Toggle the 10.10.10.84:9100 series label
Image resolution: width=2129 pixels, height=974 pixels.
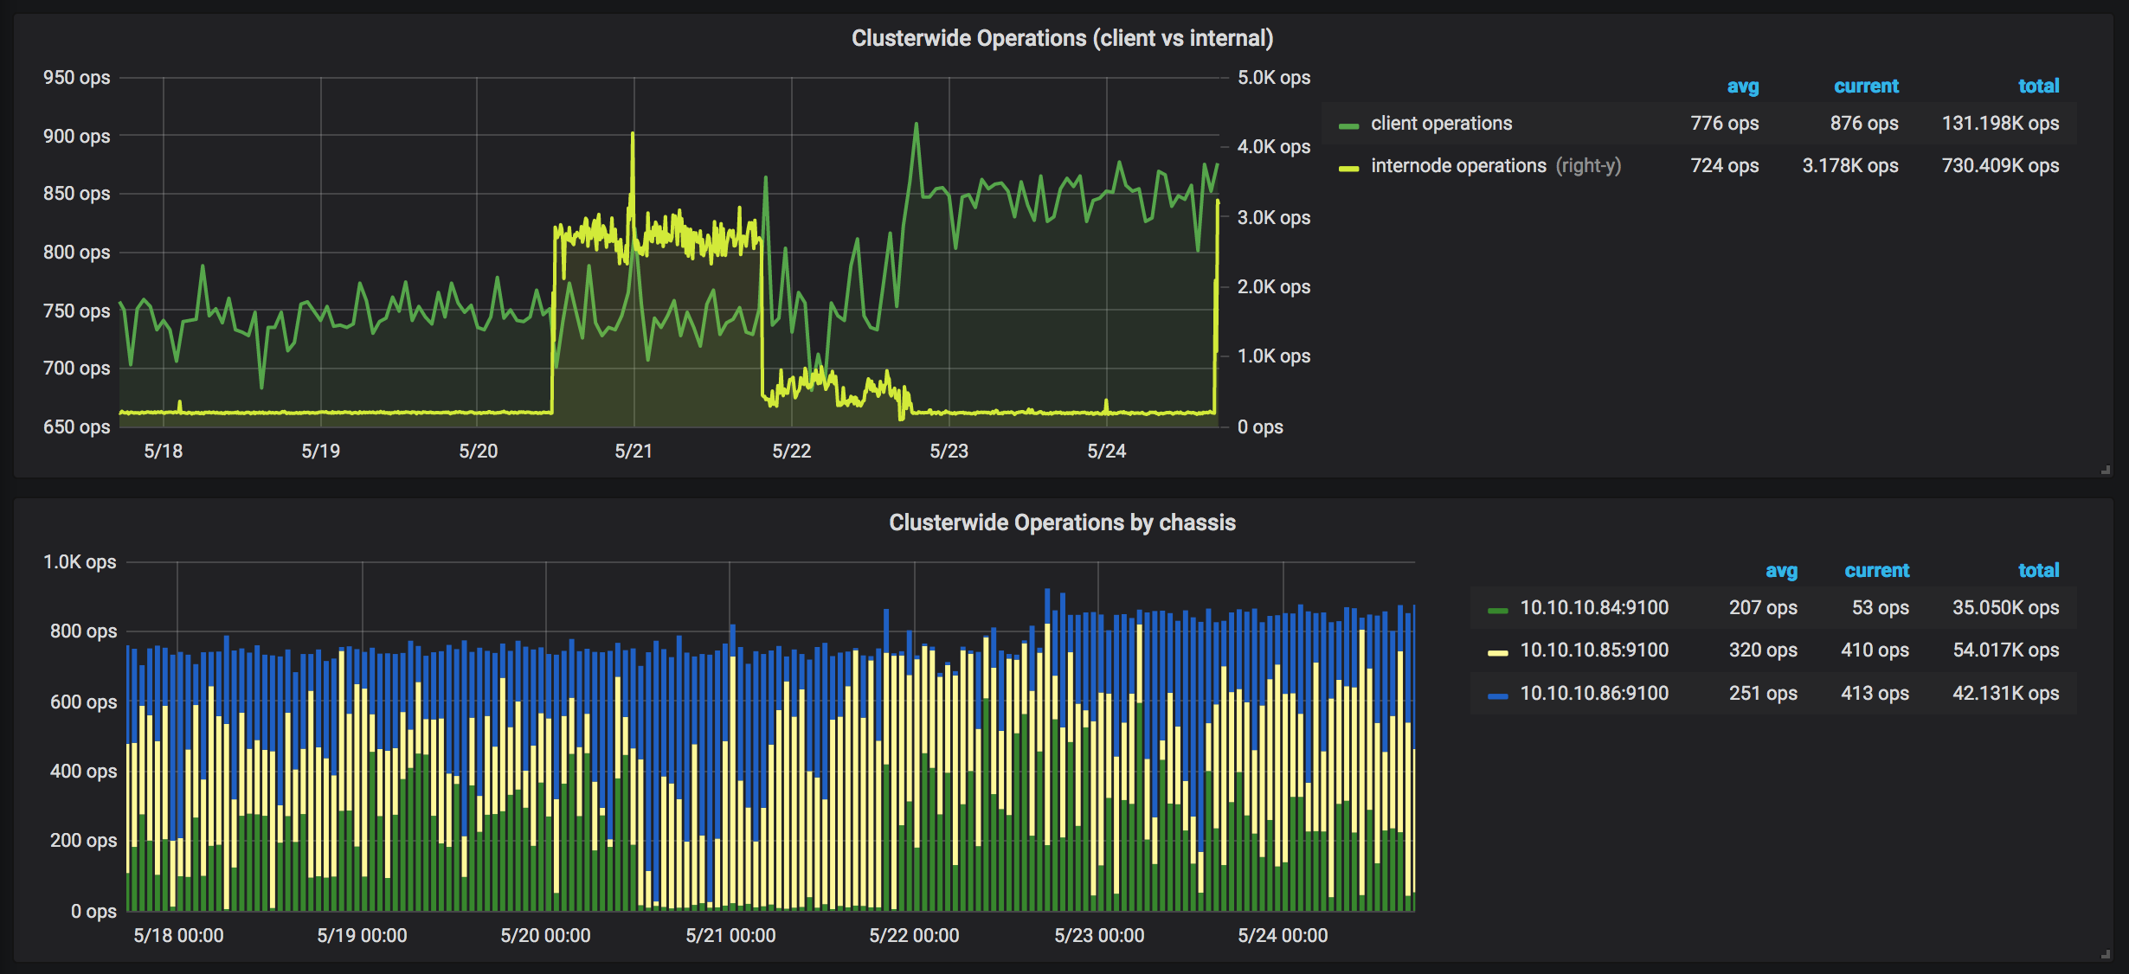[1594, 607]
